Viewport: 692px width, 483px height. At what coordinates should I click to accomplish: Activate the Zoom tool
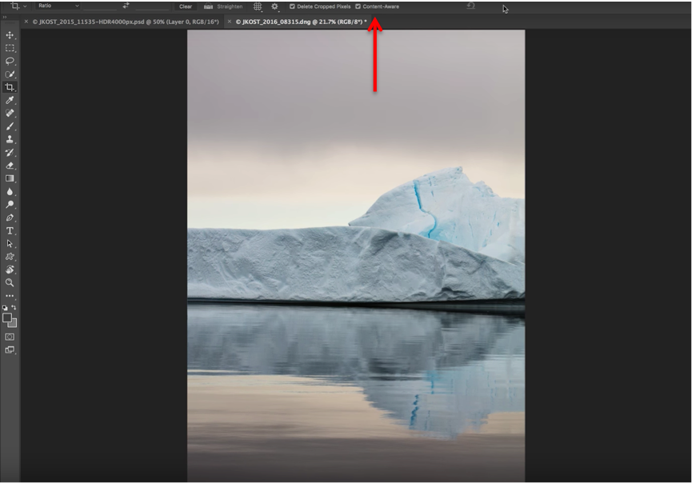point(10,282)
